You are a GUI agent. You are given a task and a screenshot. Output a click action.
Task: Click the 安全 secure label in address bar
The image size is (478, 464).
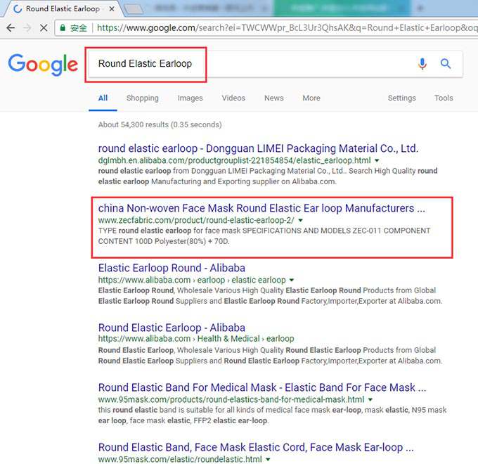pos(79,28)
